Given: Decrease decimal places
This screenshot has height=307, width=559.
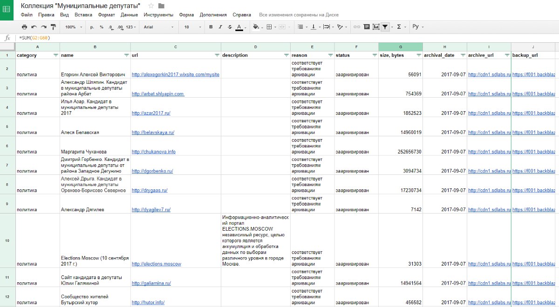Looking at the screenshot, I should (x=111, y=27).
